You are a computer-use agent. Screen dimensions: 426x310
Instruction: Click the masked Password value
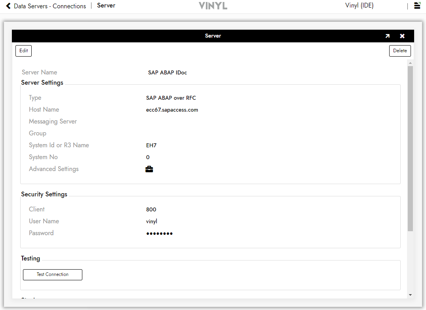[x=159, y=234]
